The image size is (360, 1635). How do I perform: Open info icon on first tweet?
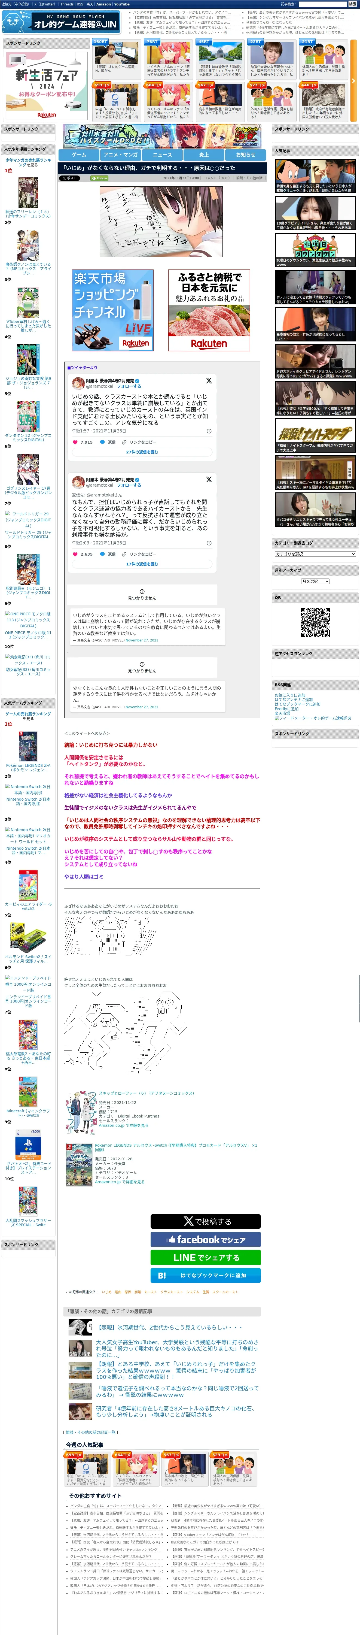click(209, 431)
